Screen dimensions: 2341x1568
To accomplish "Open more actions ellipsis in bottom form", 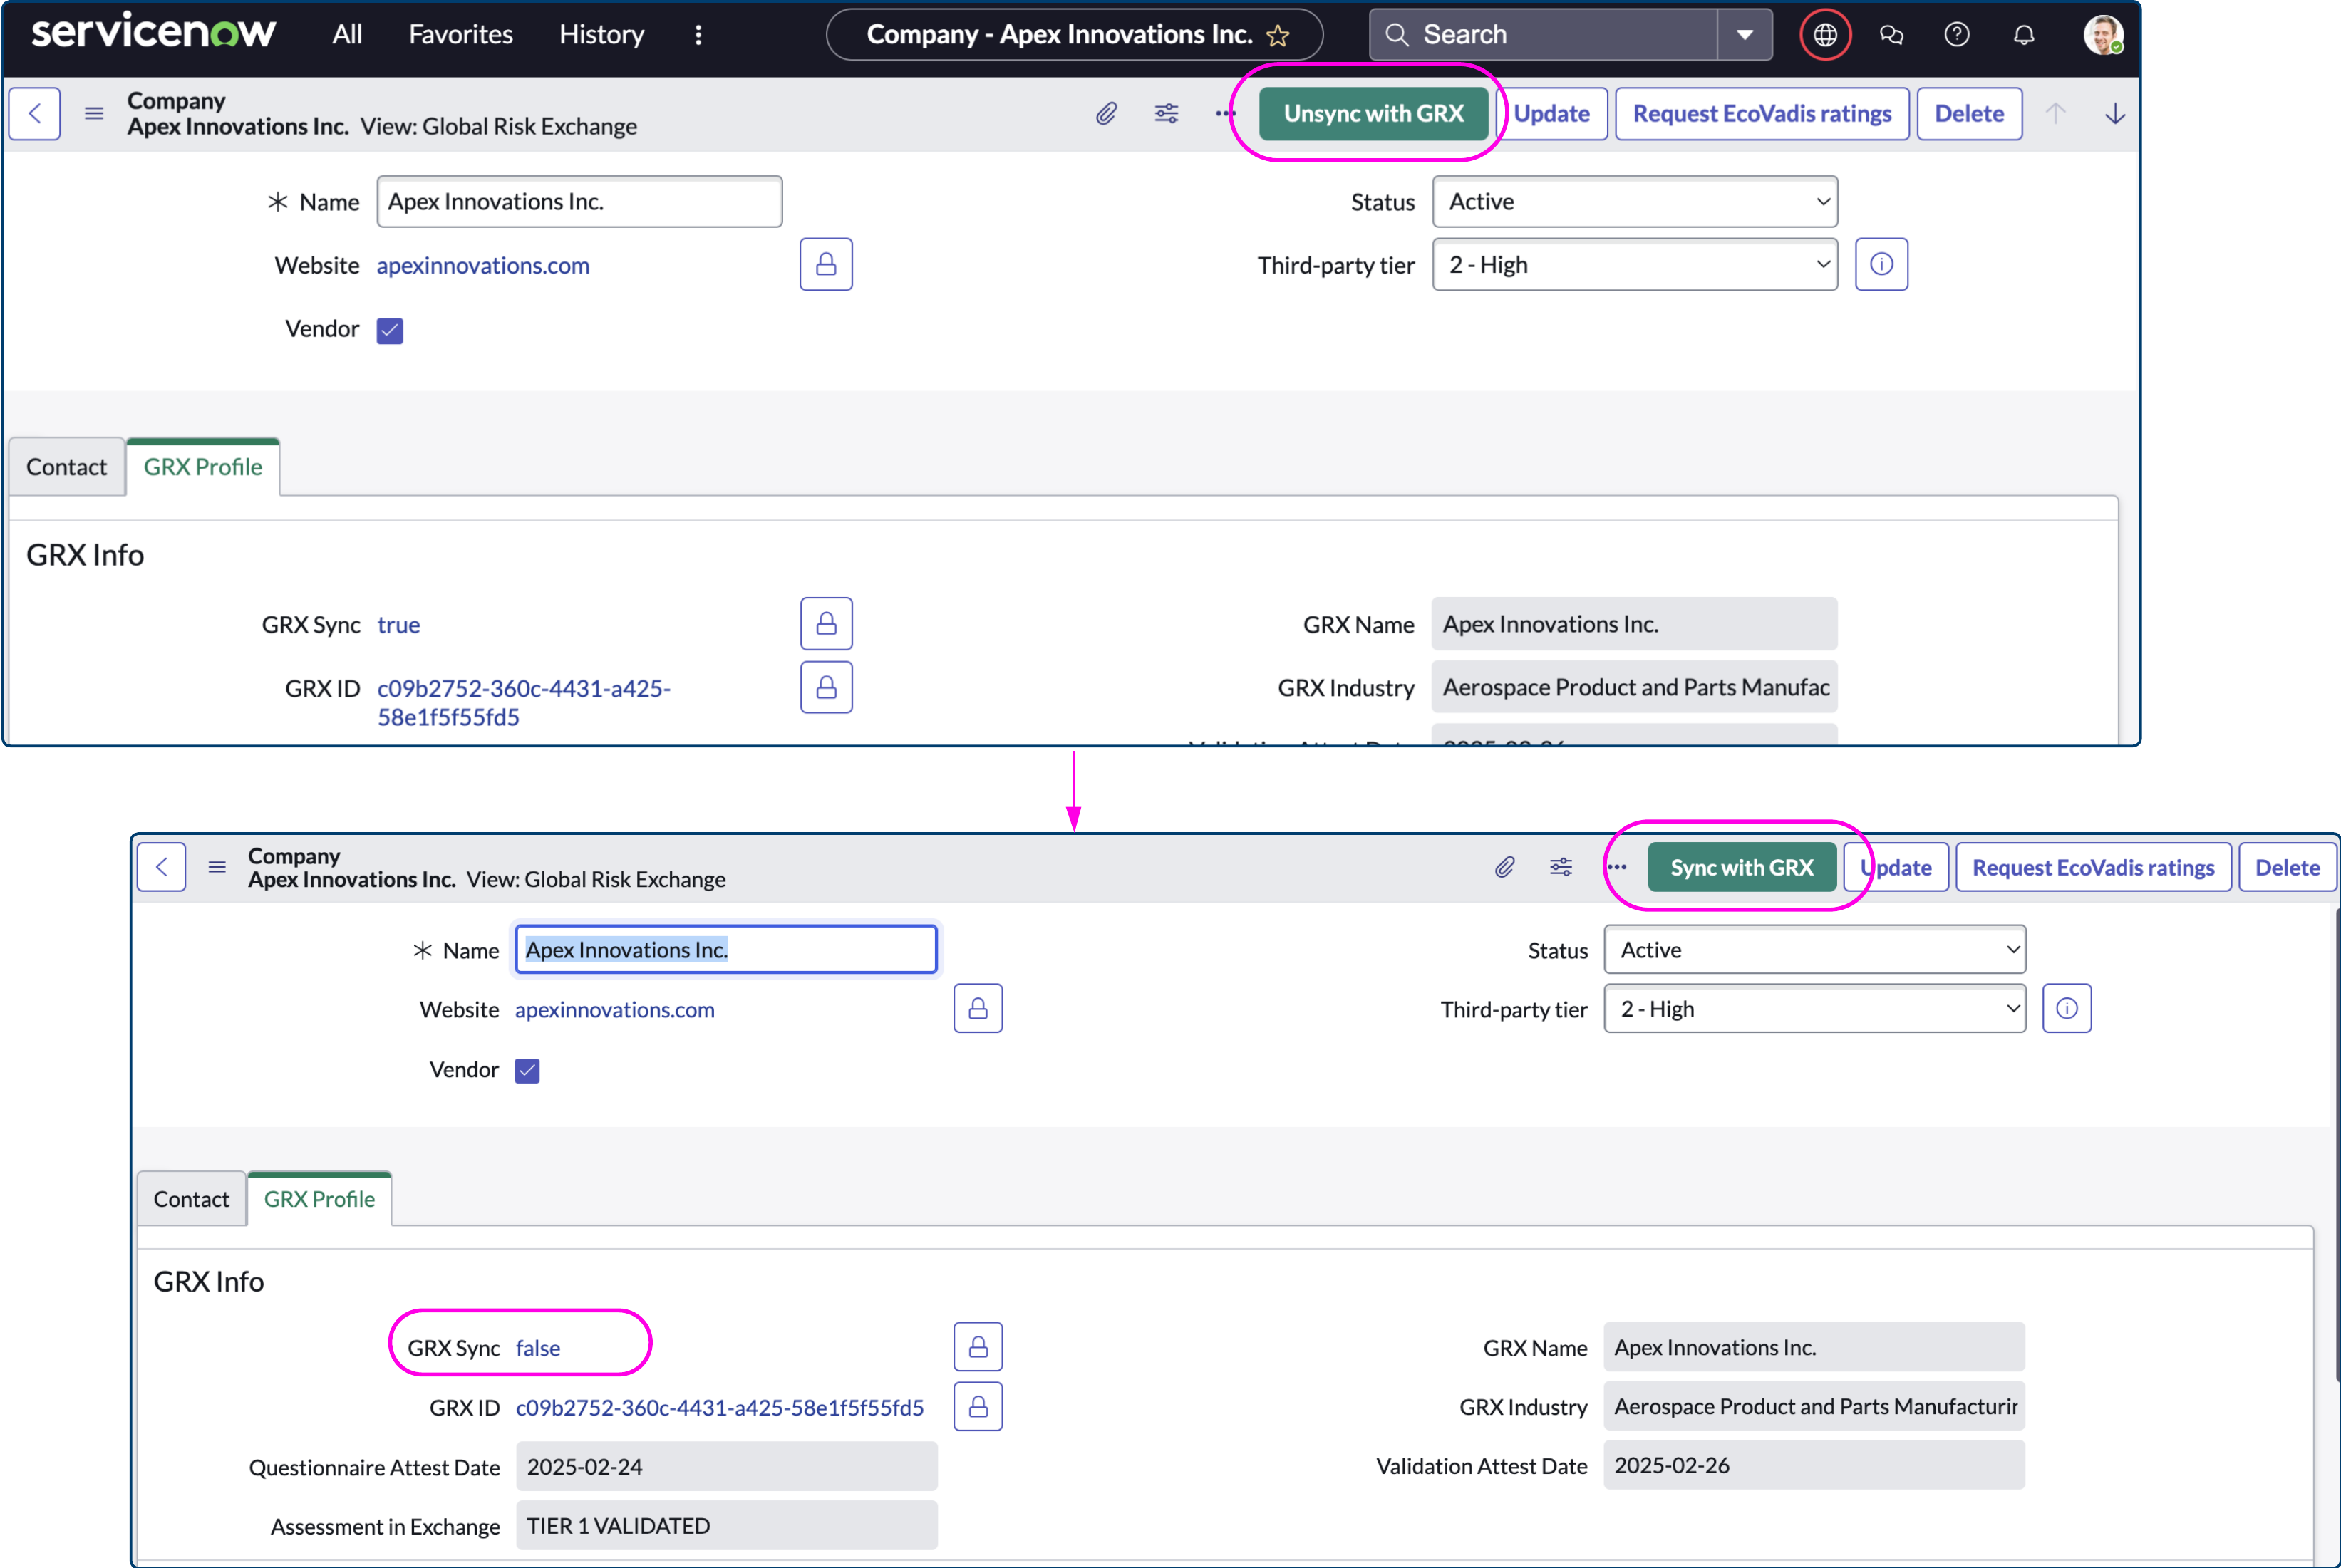I will pyautogui.click(x=1617, y=867).
